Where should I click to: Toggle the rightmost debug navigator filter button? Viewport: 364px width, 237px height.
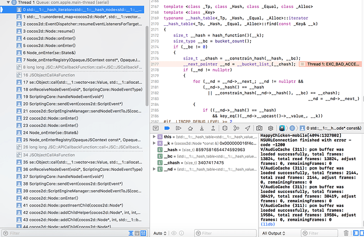(143, 233)
